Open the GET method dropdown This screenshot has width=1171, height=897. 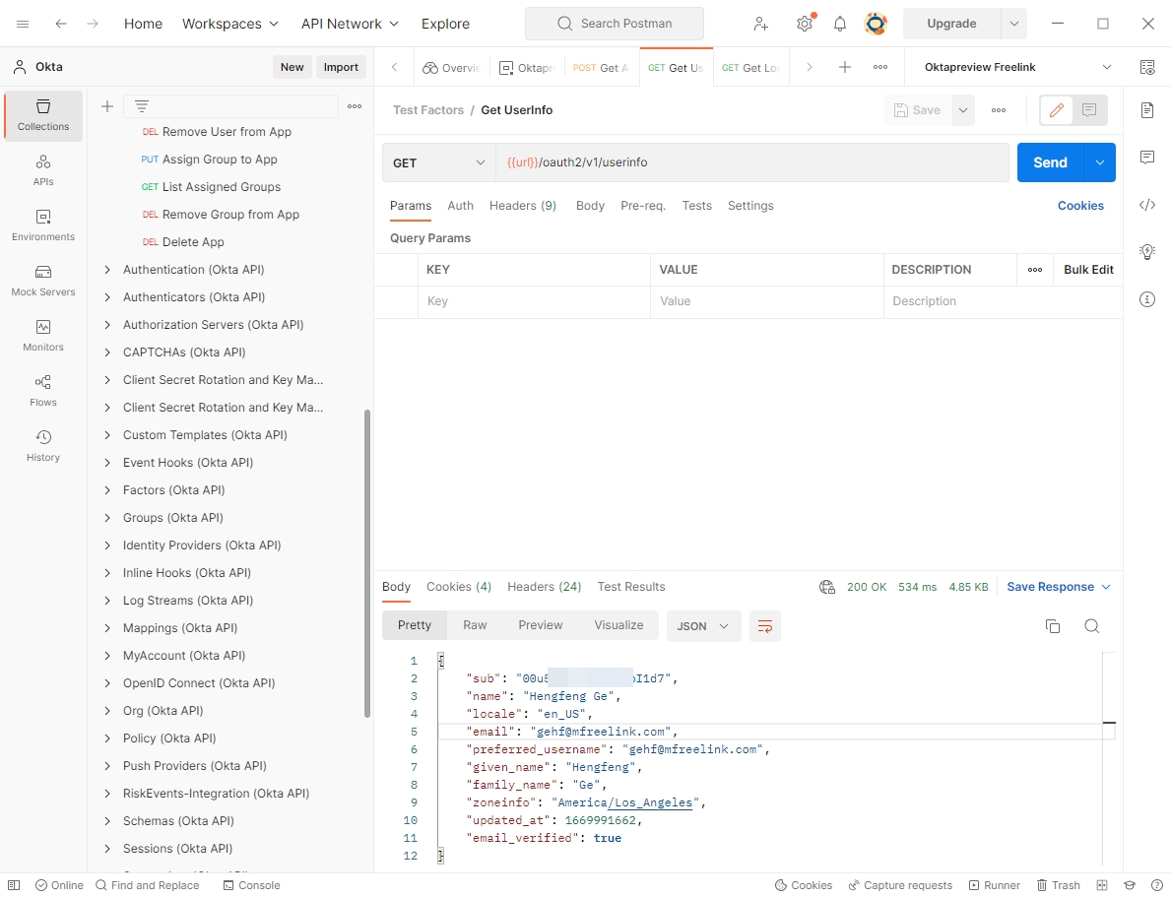click(x=439, y=162)
